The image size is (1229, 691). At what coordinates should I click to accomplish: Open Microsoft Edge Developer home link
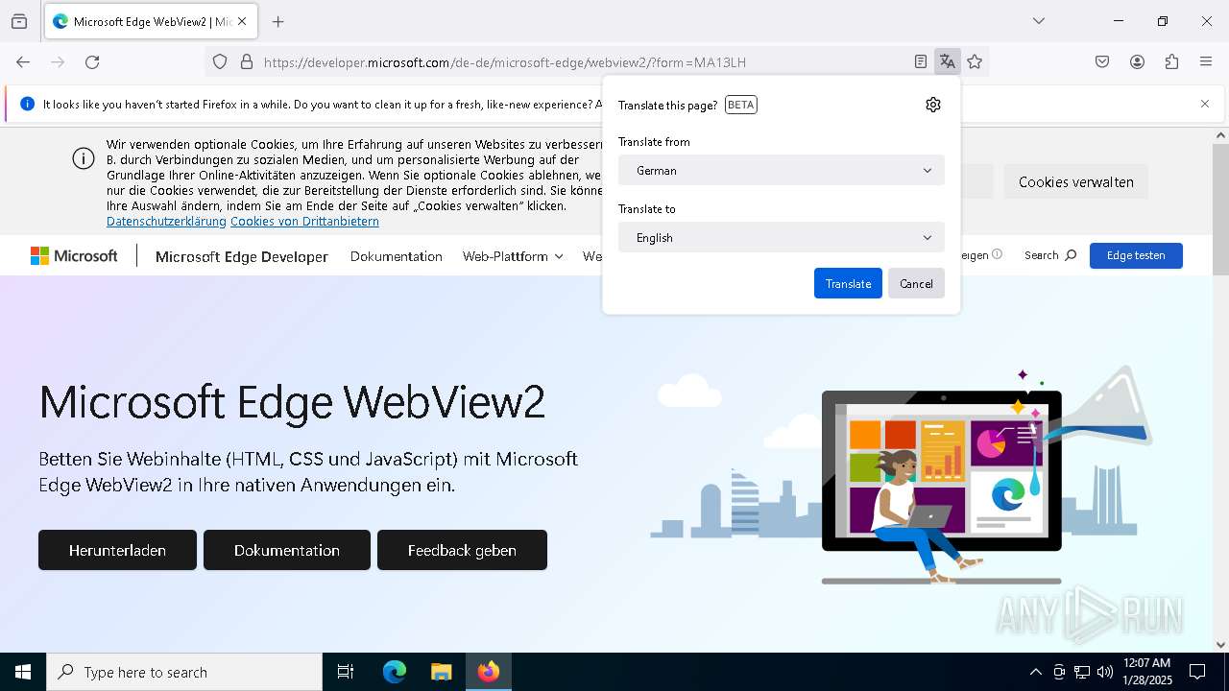(x=242, y=256)
